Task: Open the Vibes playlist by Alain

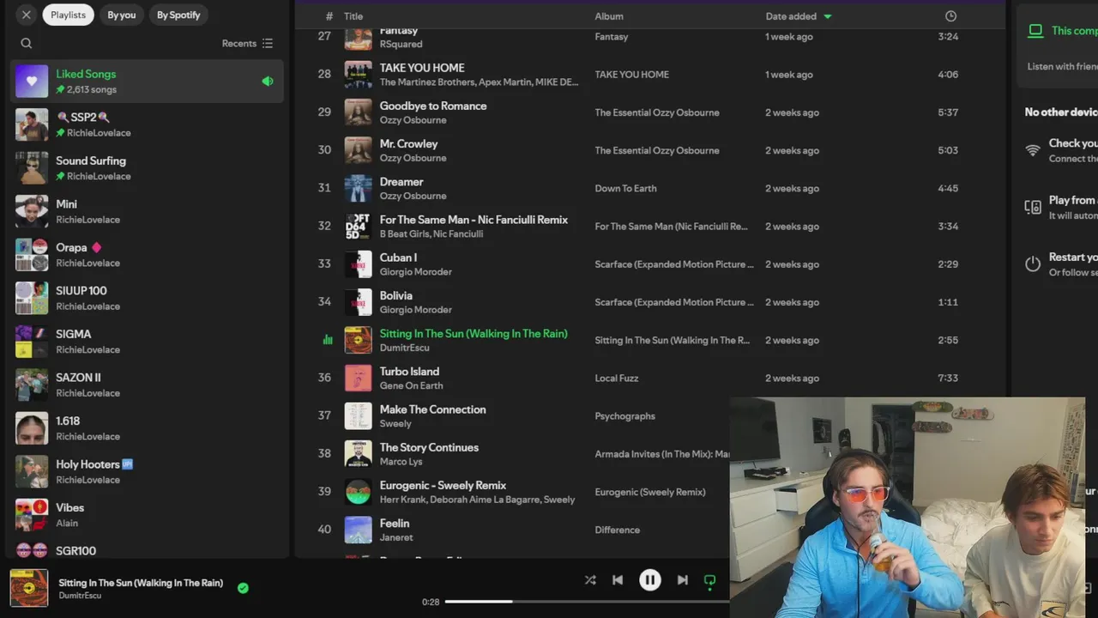Action: (x=147, y=515)
